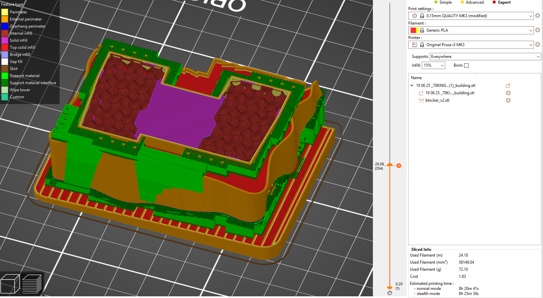The image size is (543, 298).
Task: Click the filament volume value 58149.04
Action: (x=466, y=262)
